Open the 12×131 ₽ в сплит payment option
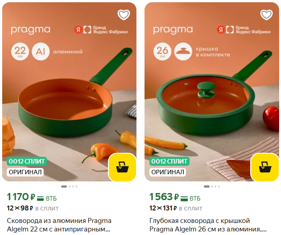Viewport: 281px width, 235px height. click(176, 208)
